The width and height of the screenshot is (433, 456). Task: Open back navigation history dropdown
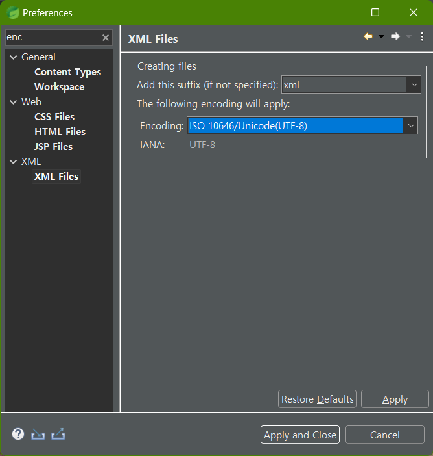click(x=381, y=36)
